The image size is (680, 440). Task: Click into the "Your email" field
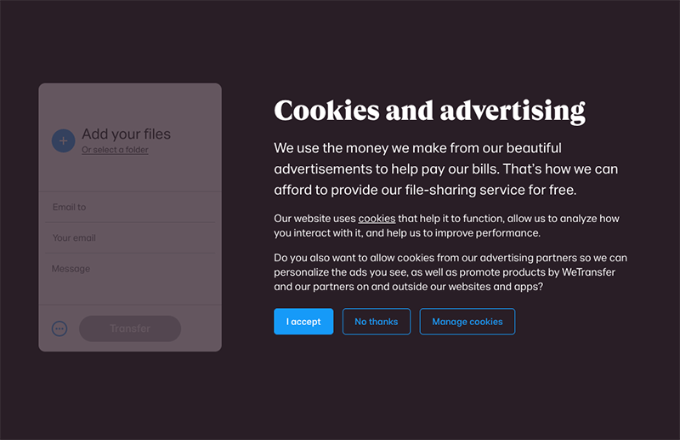pyautogui.click(x=129, y=237)
